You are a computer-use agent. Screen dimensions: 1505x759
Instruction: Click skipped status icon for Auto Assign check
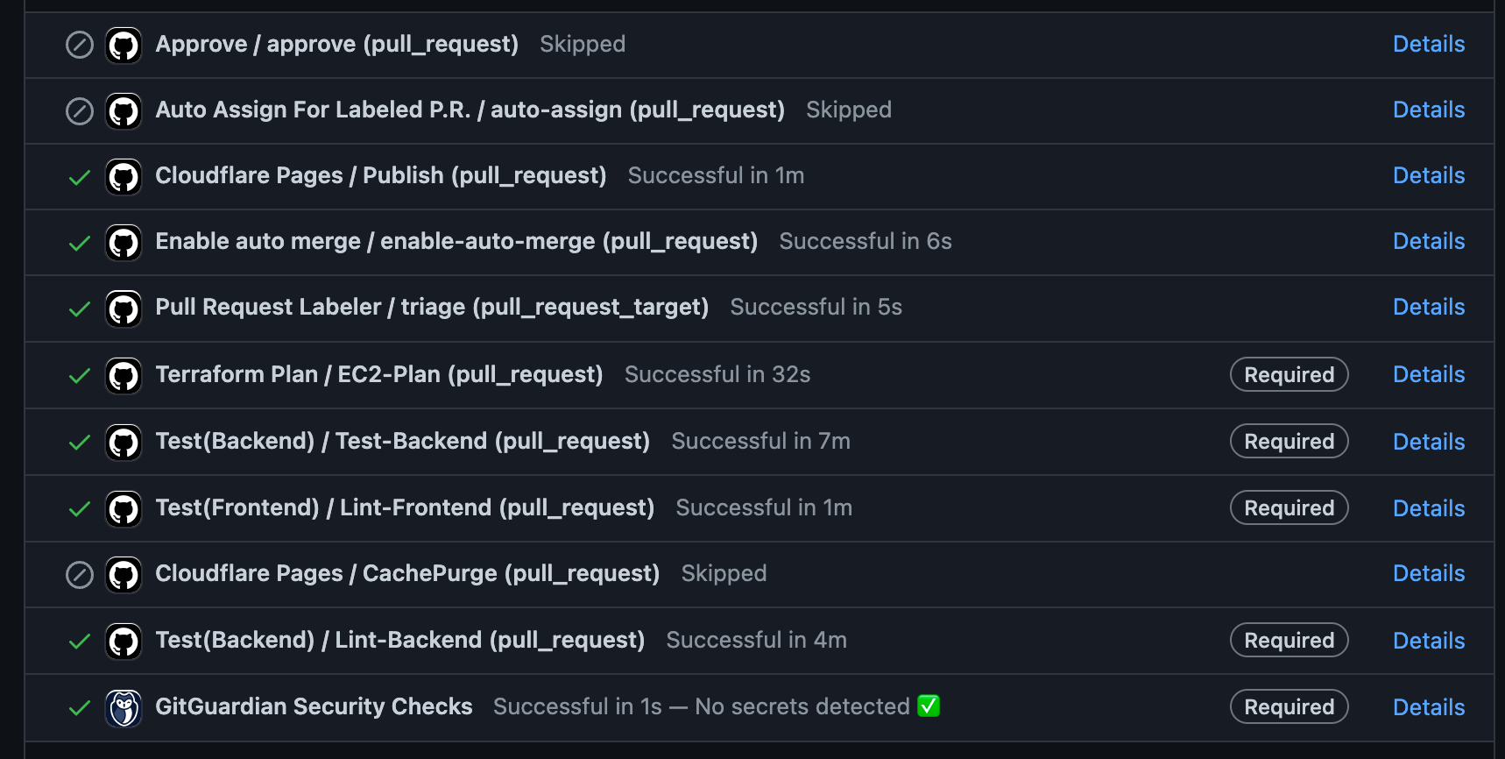pos(80,110)
